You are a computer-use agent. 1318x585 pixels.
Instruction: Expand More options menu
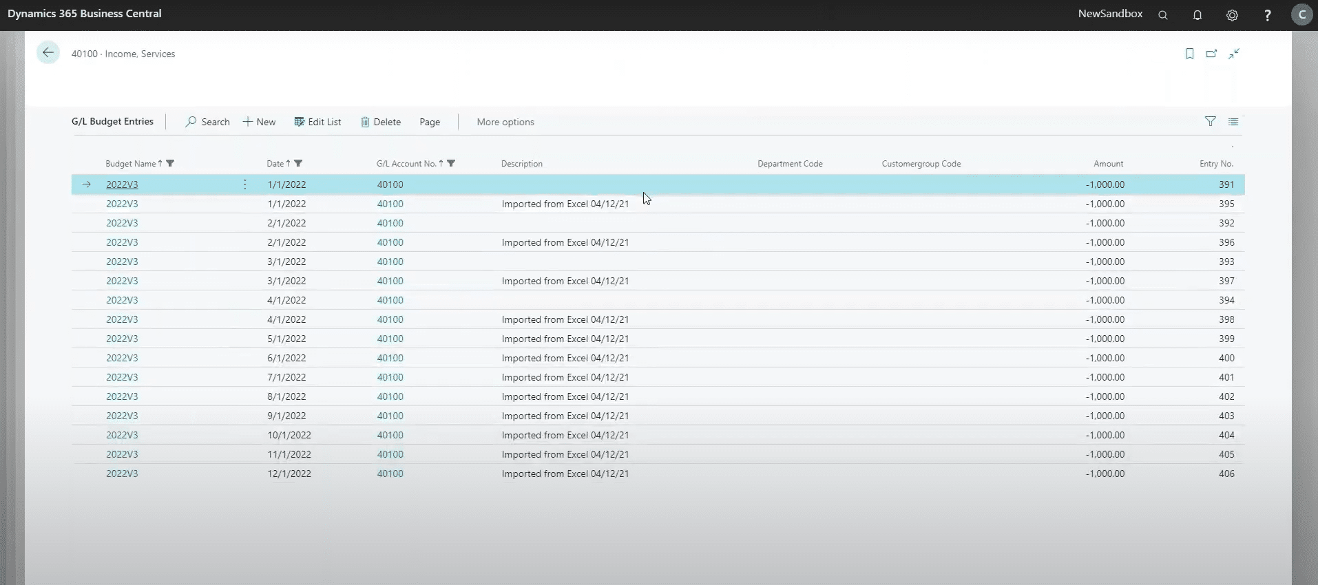click(x=505, y=123)
